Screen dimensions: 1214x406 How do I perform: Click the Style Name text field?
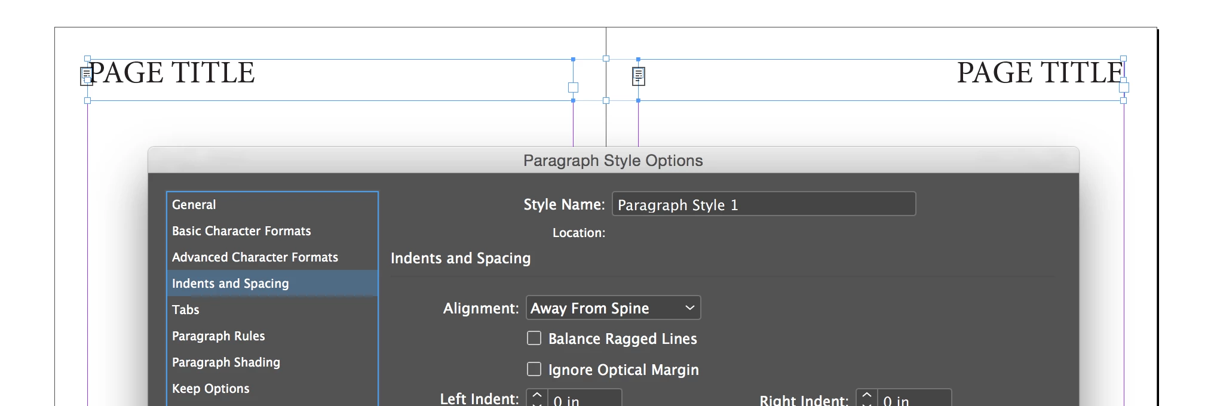[764, 205]
